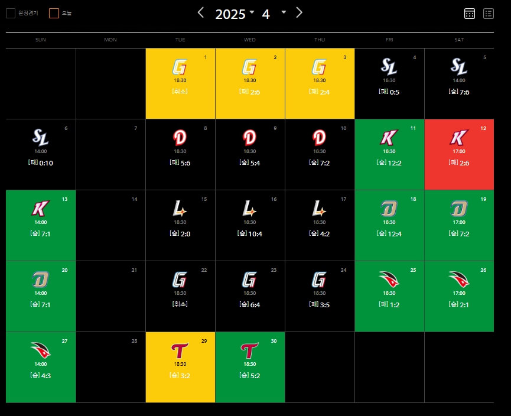Select SL logo on April 4
This screenshot has height=416, width=511.
pyautogui.click(x=389, y=67)
